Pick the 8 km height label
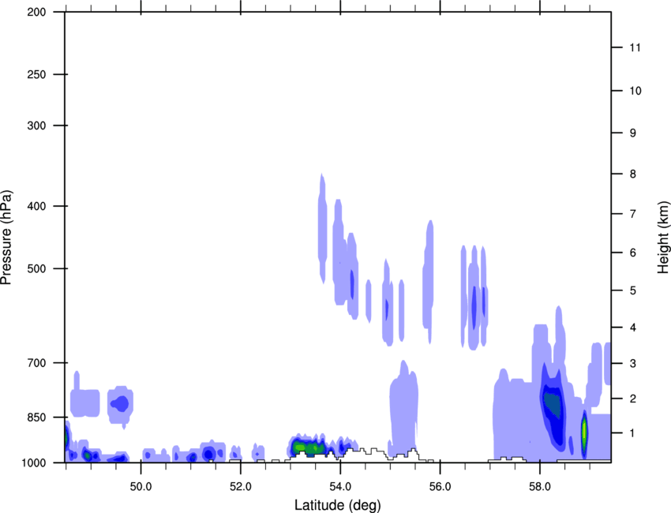The height and width of the screenshot is (513, 671). (x=633, y=174)
